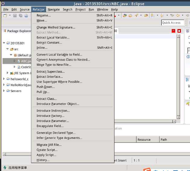Image resolution: width=190 pixels, height=171 pixels.
Task: Open the Source menu
Action: click(x=25, y=9)
